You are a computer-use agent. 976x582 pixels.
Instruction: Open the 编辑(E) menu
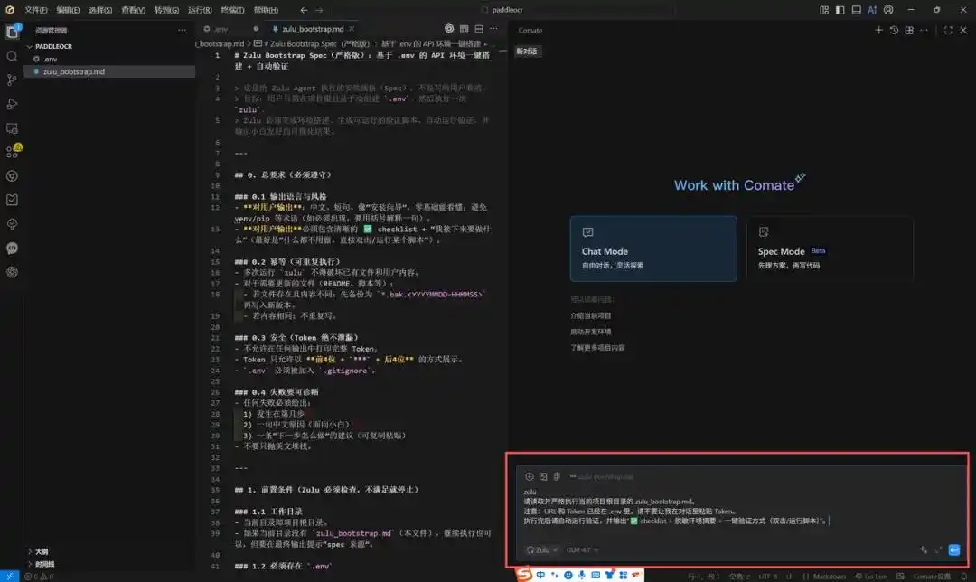click(68, 10)
